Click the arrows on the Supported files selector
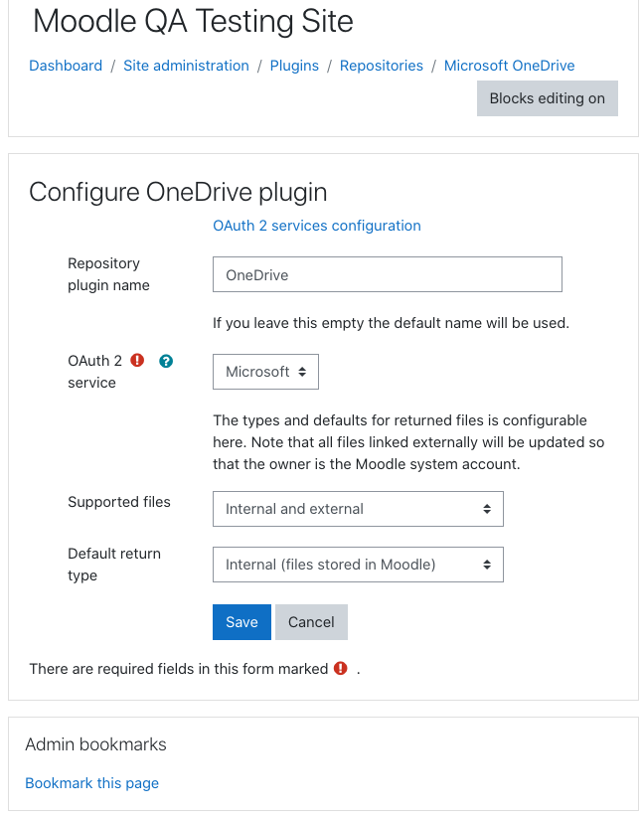The height and width of the screenshot is (816, 642). click(486, 509)
